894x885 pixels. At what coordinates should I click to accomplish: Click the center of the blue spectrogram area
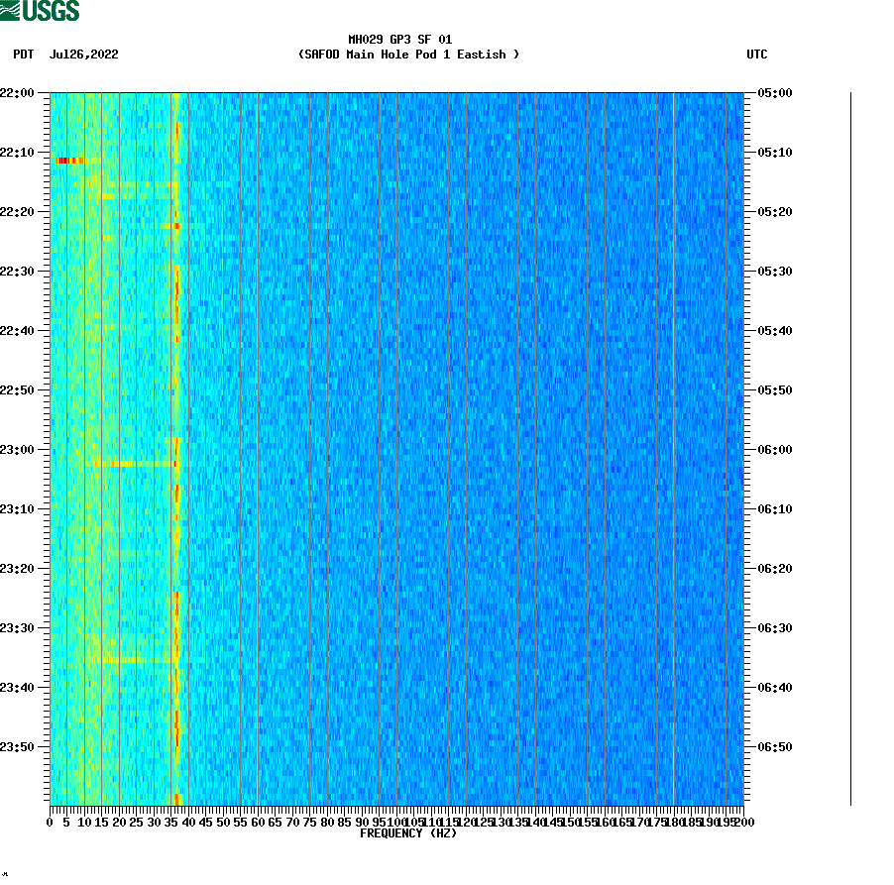(x=446, y=446)
